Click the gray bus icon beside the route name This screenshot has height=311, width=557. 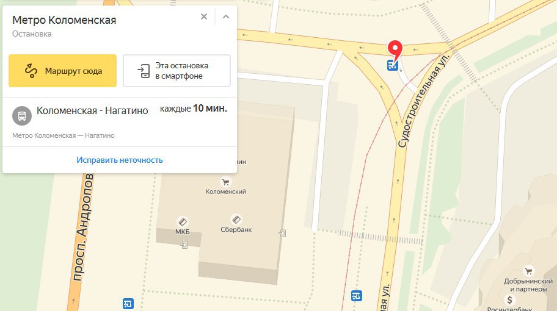[22, 116]
